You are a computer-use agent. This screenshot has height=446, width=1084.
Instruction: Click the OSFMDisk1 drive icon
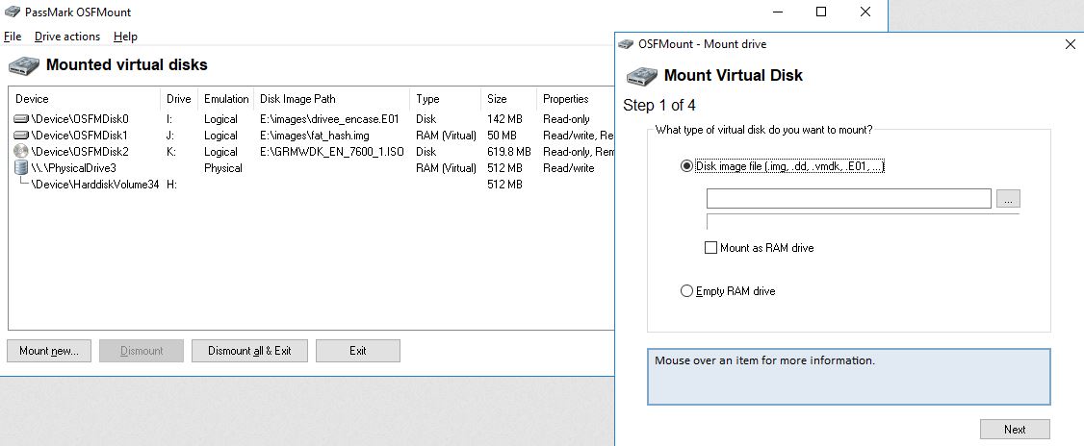point(21,136)
